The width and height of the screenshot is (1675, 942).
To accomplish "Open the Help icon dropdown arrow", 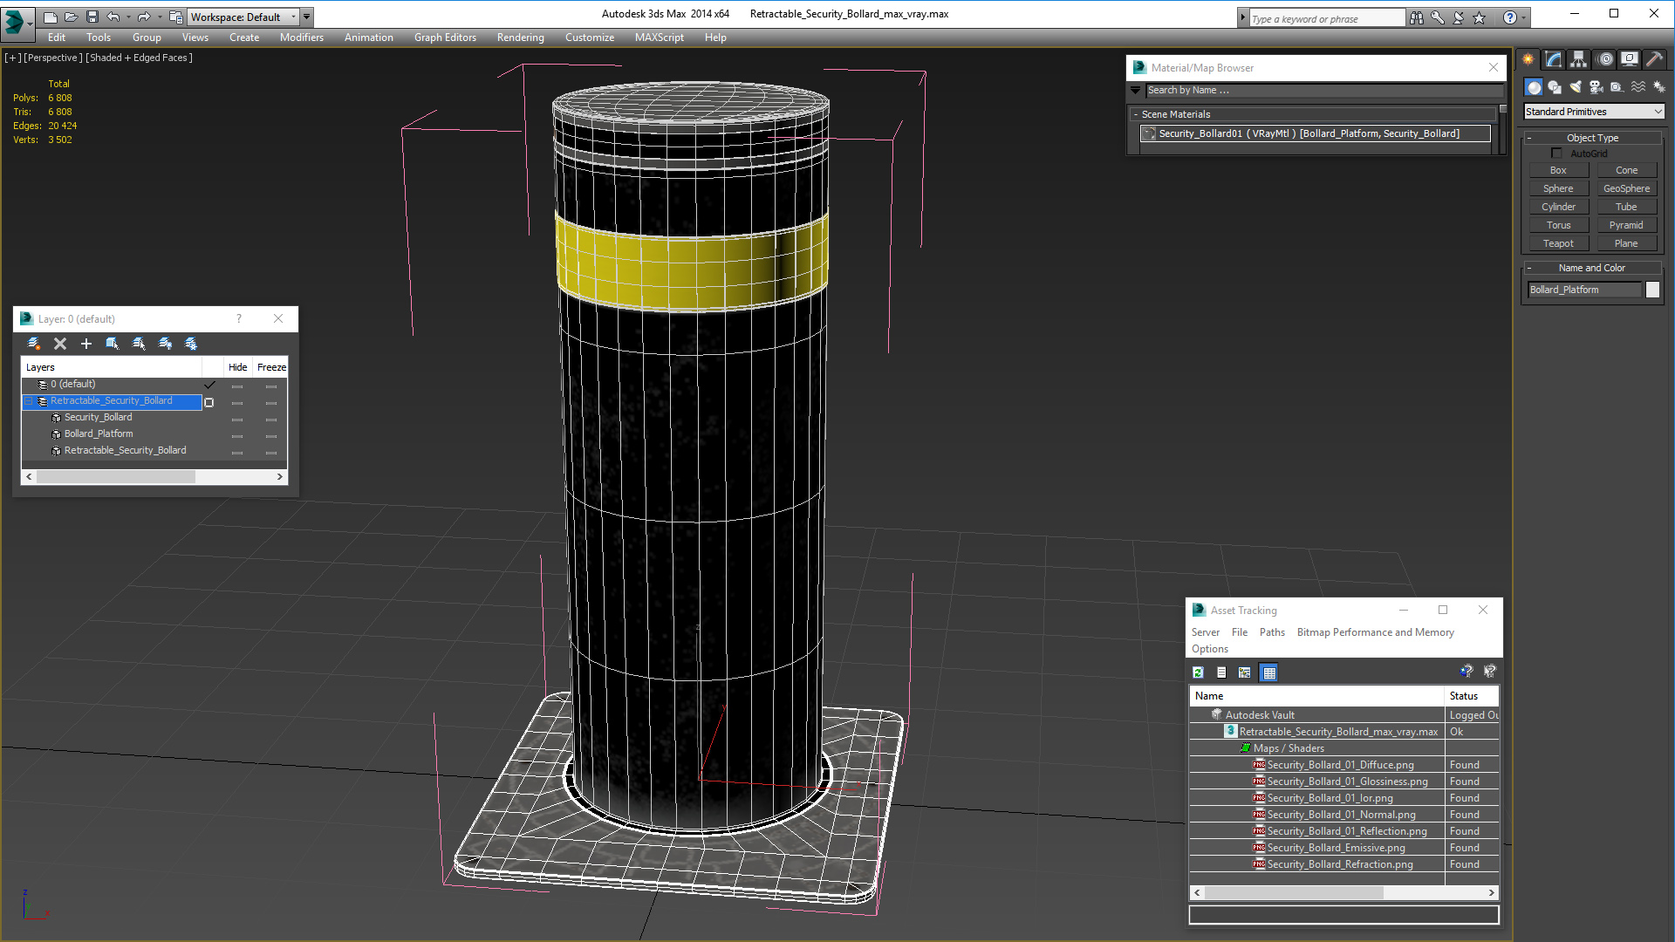I will pos(1524,17).
